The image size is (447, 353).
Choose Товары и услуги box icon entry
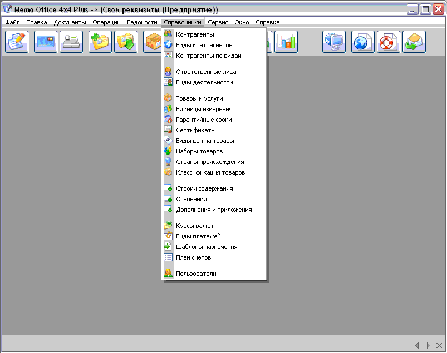click(214, 98)
